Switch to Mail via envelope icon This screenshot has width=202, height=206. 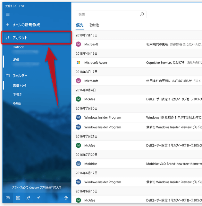click(x=8, y=198)
